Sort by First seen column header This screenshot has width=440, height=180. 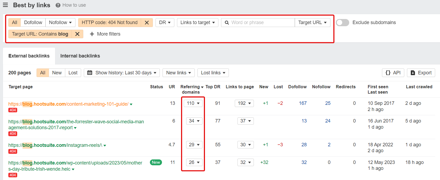[x=378, y=87]
